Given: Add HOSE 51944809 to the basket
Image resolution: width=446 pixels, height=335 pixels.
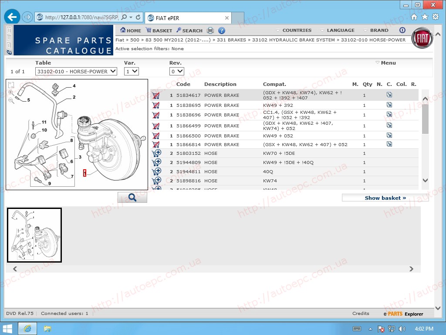Looking at the screenshot, I should tap(156, 162).
